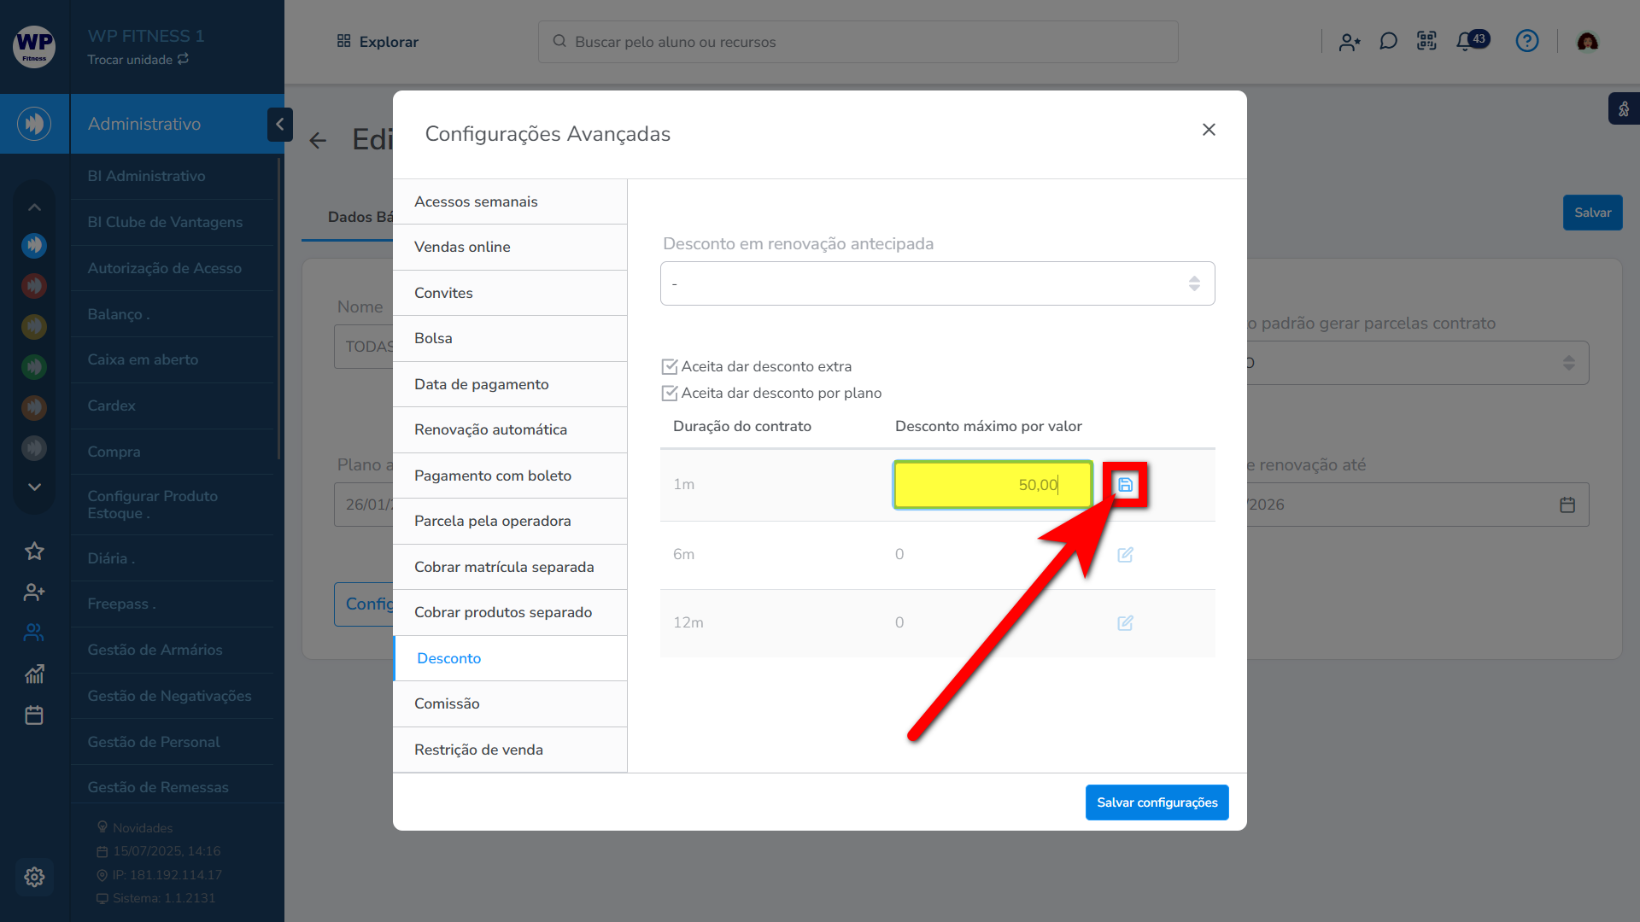Click the 1m discount value input field
Screen dimensions: 1640x922
coord(992,485)
